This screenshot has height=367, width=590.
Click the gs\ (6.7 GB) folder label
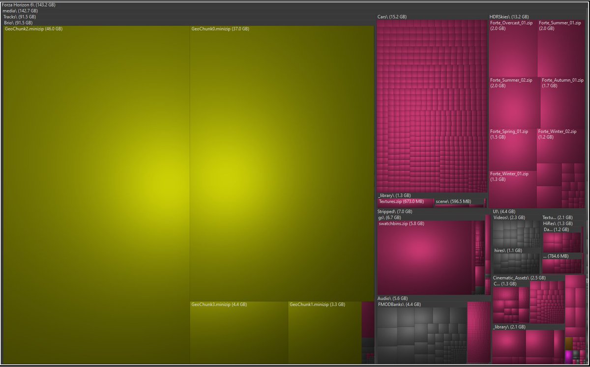click(x=389, y=217)
